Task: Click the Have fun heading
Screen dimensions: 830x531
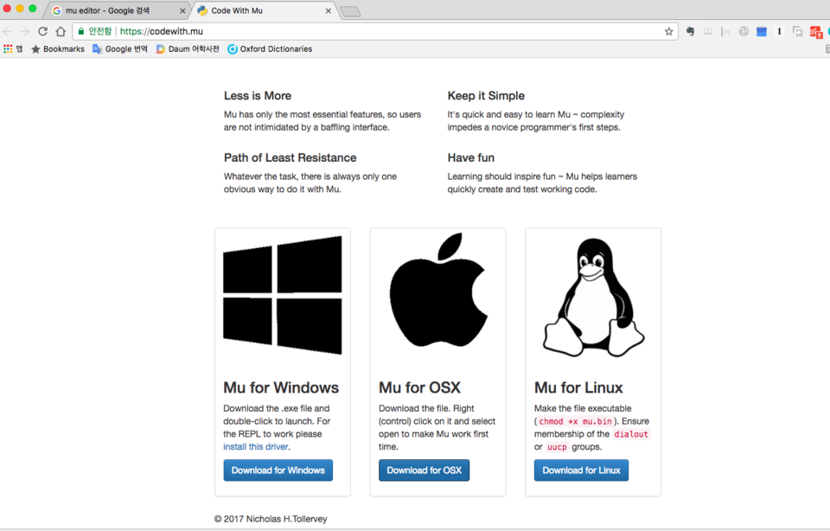Action: pyautogui.click(x=470, y=157)
